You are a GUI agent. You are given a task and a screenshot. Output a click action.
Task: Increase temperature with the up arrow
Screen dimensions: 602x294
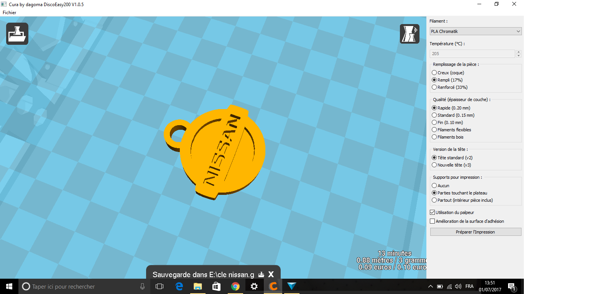pos(518,52)
